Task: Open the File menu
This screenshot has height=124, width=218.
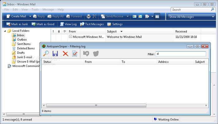Action: point(7,9)
